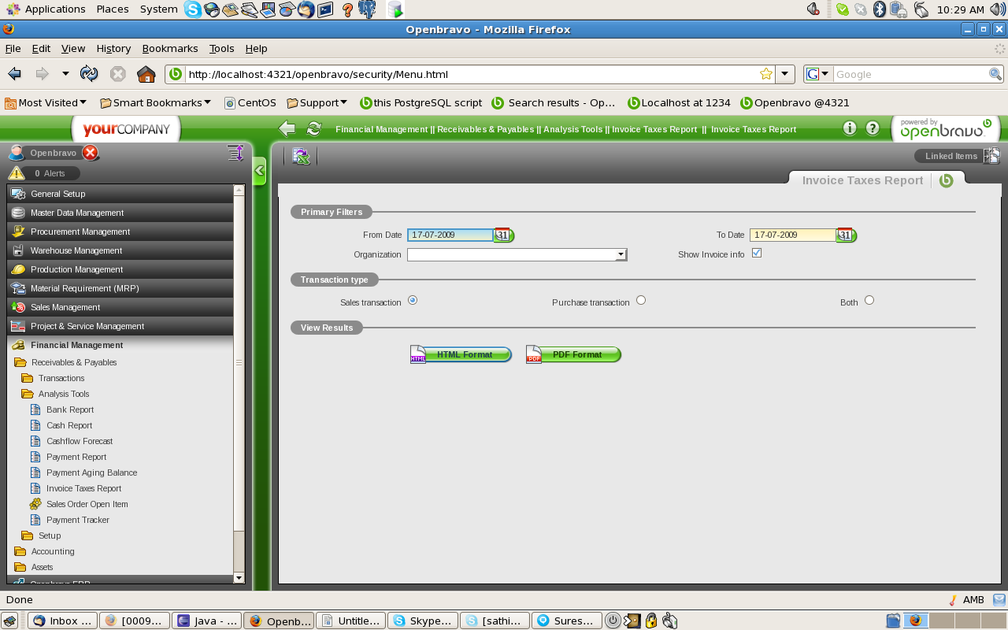Open the Sales Management menu section
Screen dimensions: 1008x630
120,307
